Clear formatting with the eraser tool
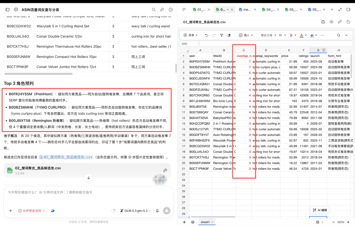The width and height of the screenshot is (355, 226). 229,35
